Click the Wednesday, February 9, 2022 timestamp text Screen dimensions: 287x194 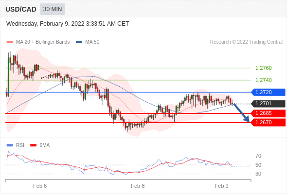pyautogui.click(x=68, y=24)
